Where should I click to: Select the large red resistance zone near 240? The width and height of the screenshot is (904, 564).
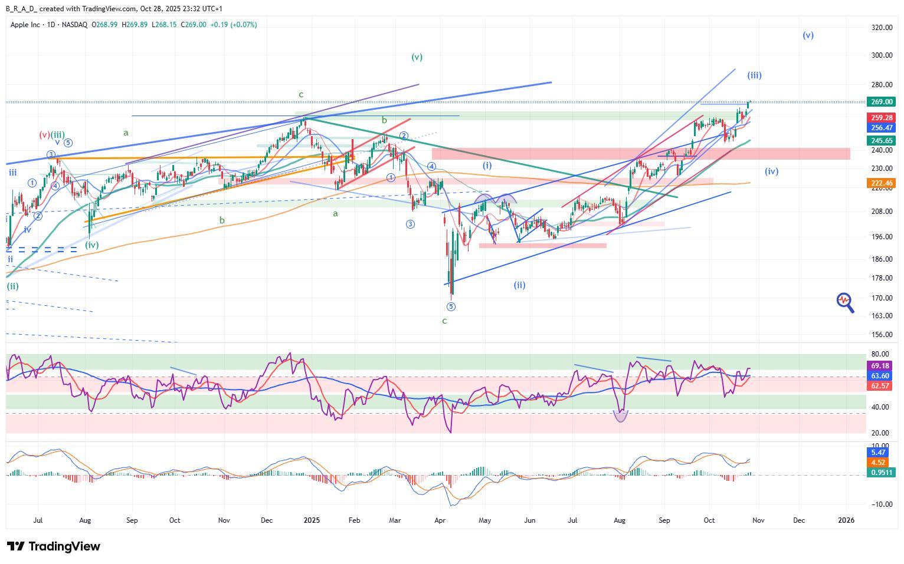coord(640,154)
